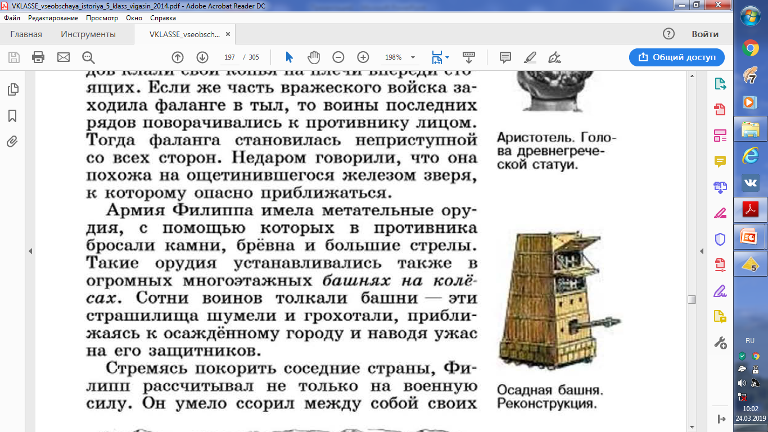Open Export PDF tool in right pane
The height and width of the screenshot is (432, 768).
tap(720, 84)
